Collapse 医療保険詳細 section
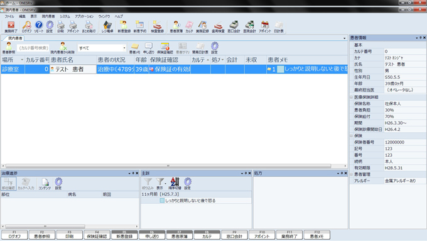The height and width of the screenshot is (241, 427). pyautogui.click(x=351, y=97)
